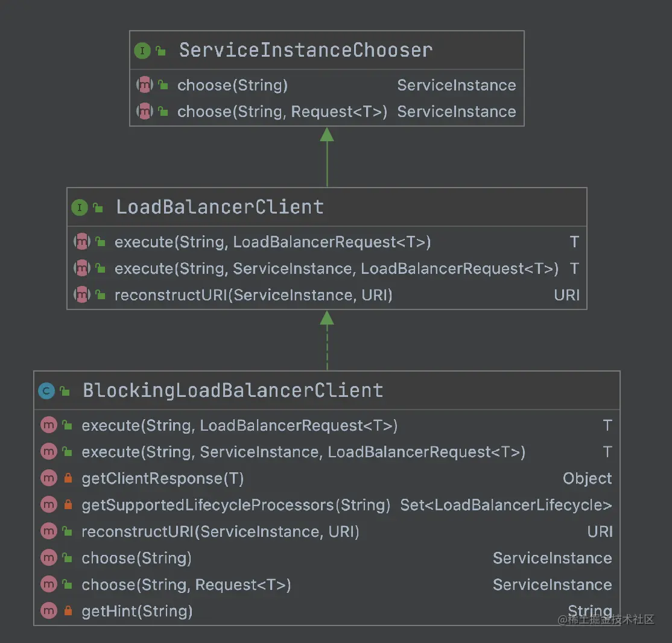Click the method icon next to getHint(String)
672x643 pixels.
coord(48,611)
